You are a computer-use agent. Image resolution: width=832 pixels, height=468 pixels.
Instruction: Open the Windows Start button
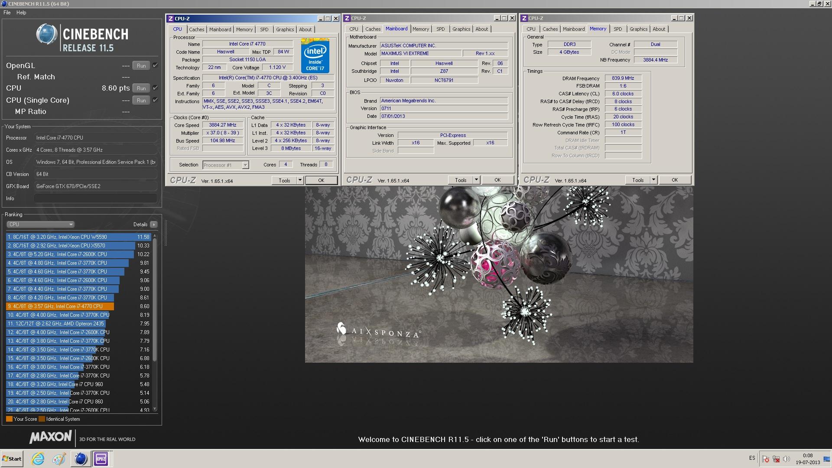[12, 458]
